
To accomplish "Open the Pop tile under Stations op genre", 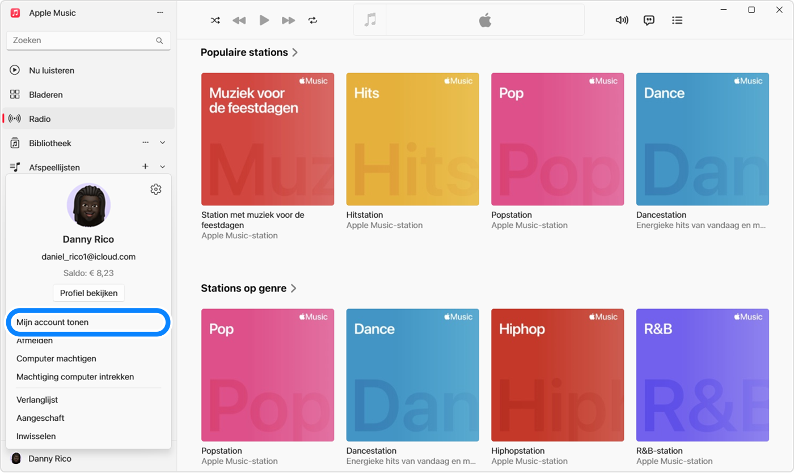I will [268, 375].
